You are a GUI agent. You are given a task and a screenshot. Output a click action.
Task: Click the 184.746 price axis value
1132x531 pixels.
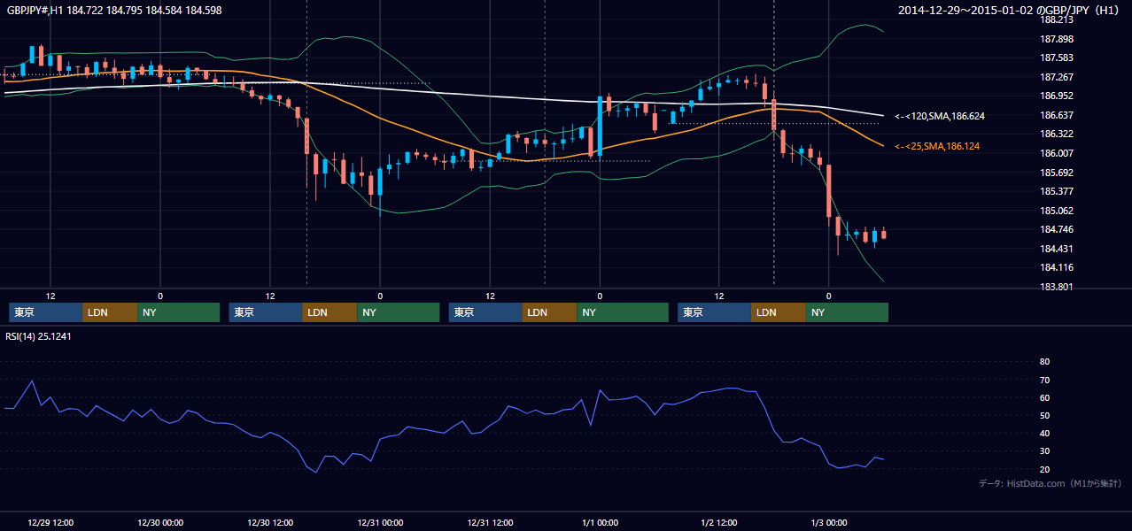(x=1056, y=229)
